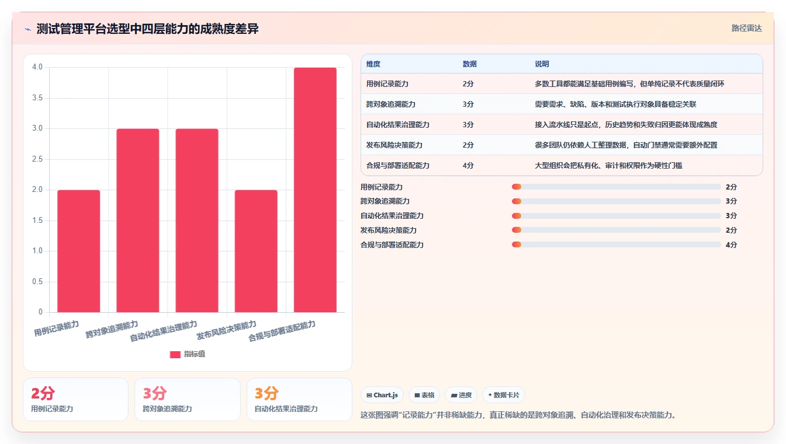Image resolution: width=786 pixels, height=444 pixels.
Task: Click the 用例记录能力 bar in the chart
Action: point(79,251)
